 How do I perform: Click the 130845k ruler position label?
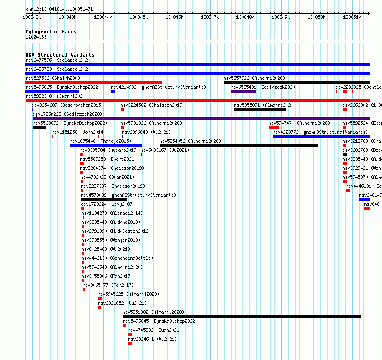coord(139,17)
